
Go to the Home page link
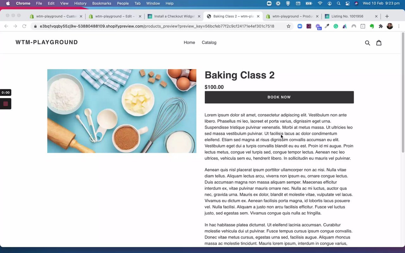coord(189,43)
